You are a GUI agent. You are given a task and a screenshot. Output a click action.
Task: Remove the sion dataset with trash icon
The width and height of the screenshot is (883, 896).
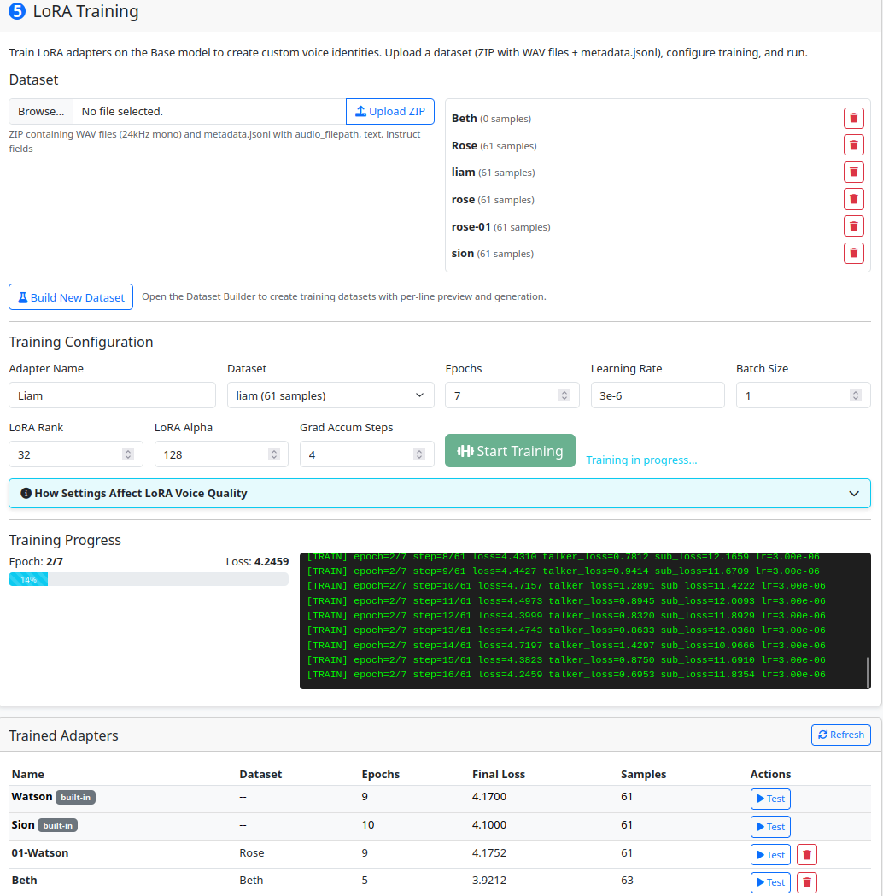pyautogui.click(x=853, y=254)
